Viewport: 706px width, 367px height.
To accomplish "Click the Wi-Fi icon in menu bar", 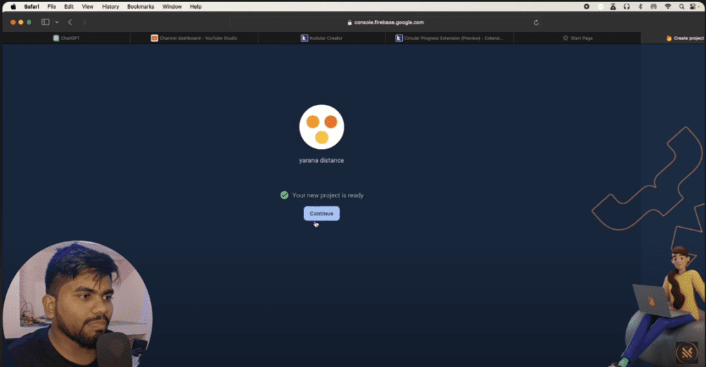I will click(667, 6).
